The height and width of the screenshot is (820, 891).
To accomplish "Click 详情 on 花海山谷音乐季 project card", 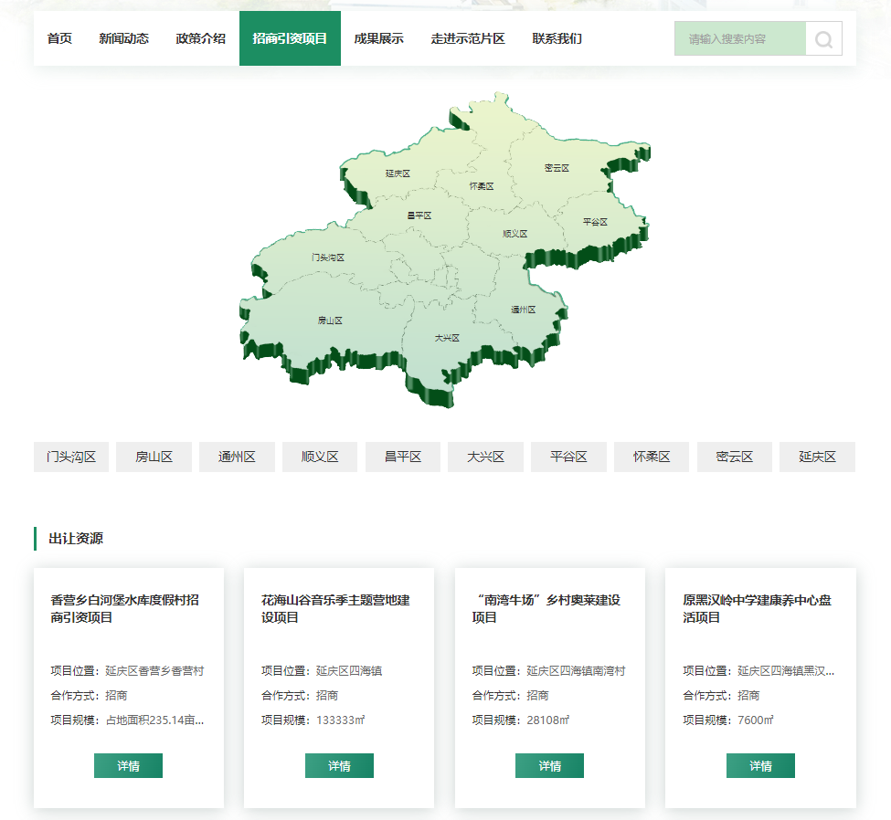I will tap(338, 765).
